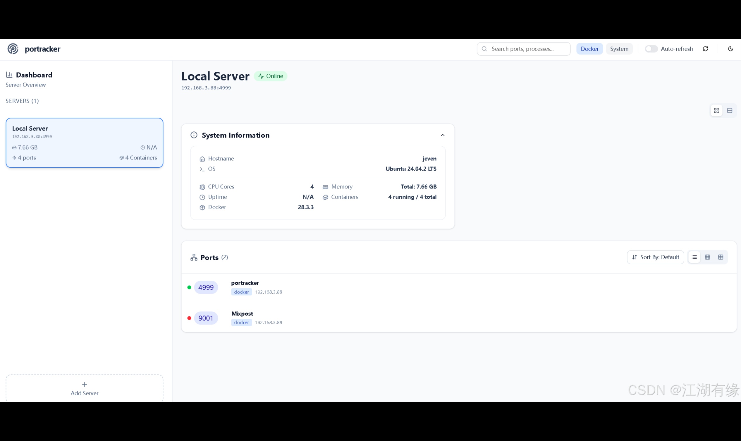The image size is (741, 441).
Task: Select the Local Server card in sidebar
Action: click(x=84, y=143)
